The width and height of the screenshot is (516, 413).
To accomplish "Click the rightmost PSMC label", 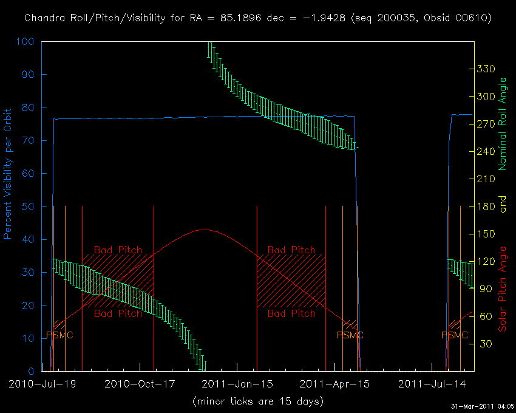I will 455,335.
